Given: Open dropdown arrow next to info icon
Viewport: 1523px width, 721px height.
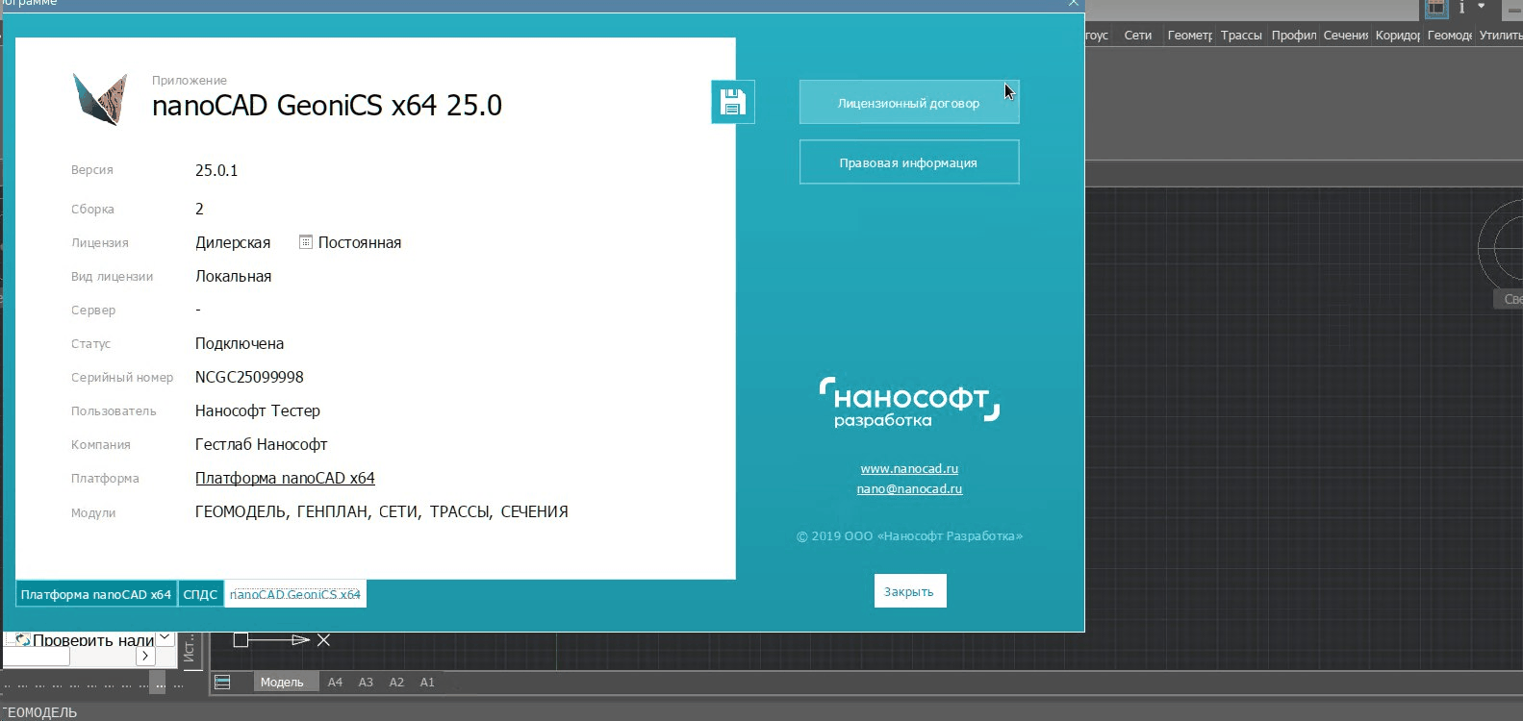Looking at the screenshot, I should (x=1482, y=8).
